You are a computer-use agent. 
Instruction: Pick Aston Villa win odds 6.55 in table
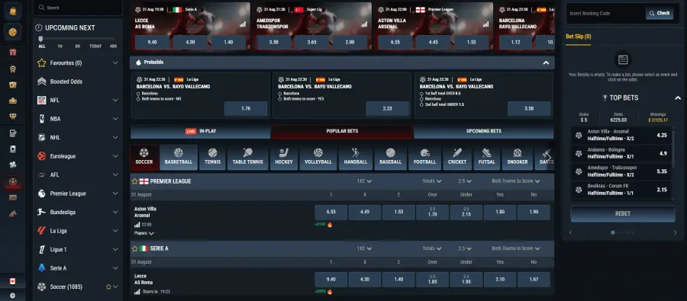coord(331,212)
